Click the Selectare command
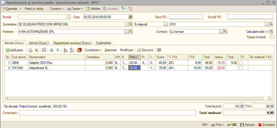The height and width of the screenshot is (128, 277). pos(111,50)
